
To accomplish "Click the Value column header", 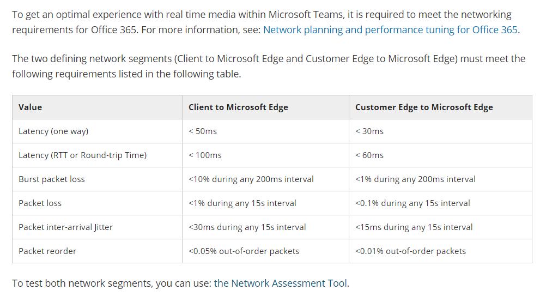I will click(31, 107).
